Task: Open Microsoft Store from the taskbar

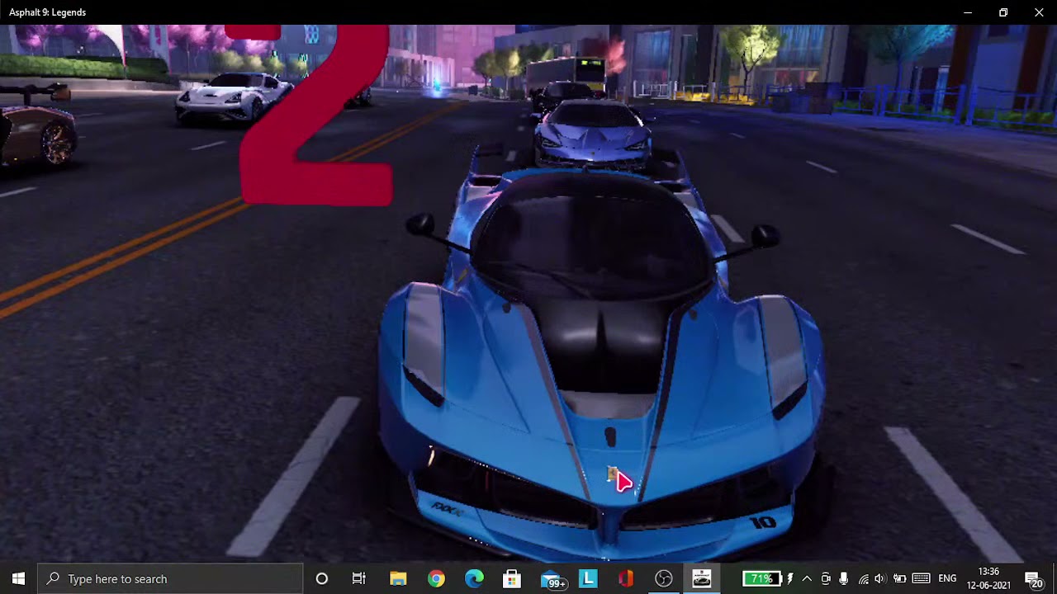Action: [x=512, y=579]
